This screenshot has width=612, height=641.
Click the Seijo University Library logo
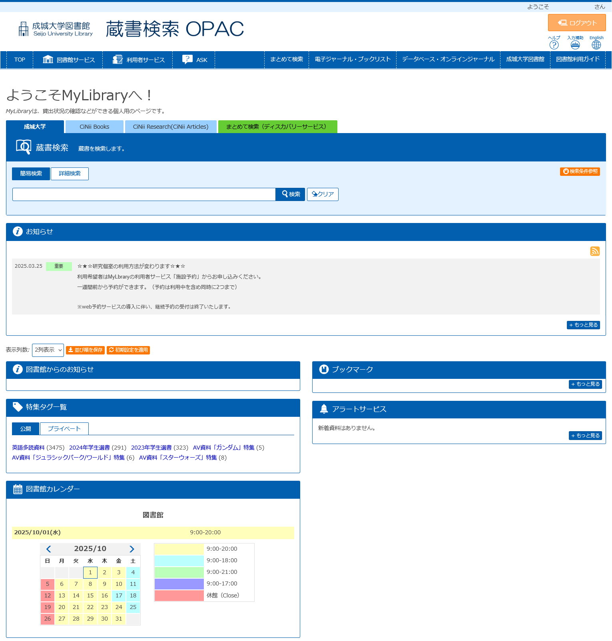[x=56, y=29]
